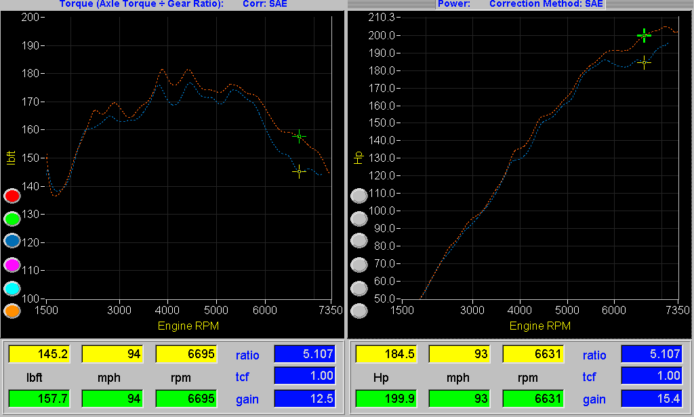Click the 200 top value on torque axis
Screen dimensions: 694x417
[x=30, y=17]
